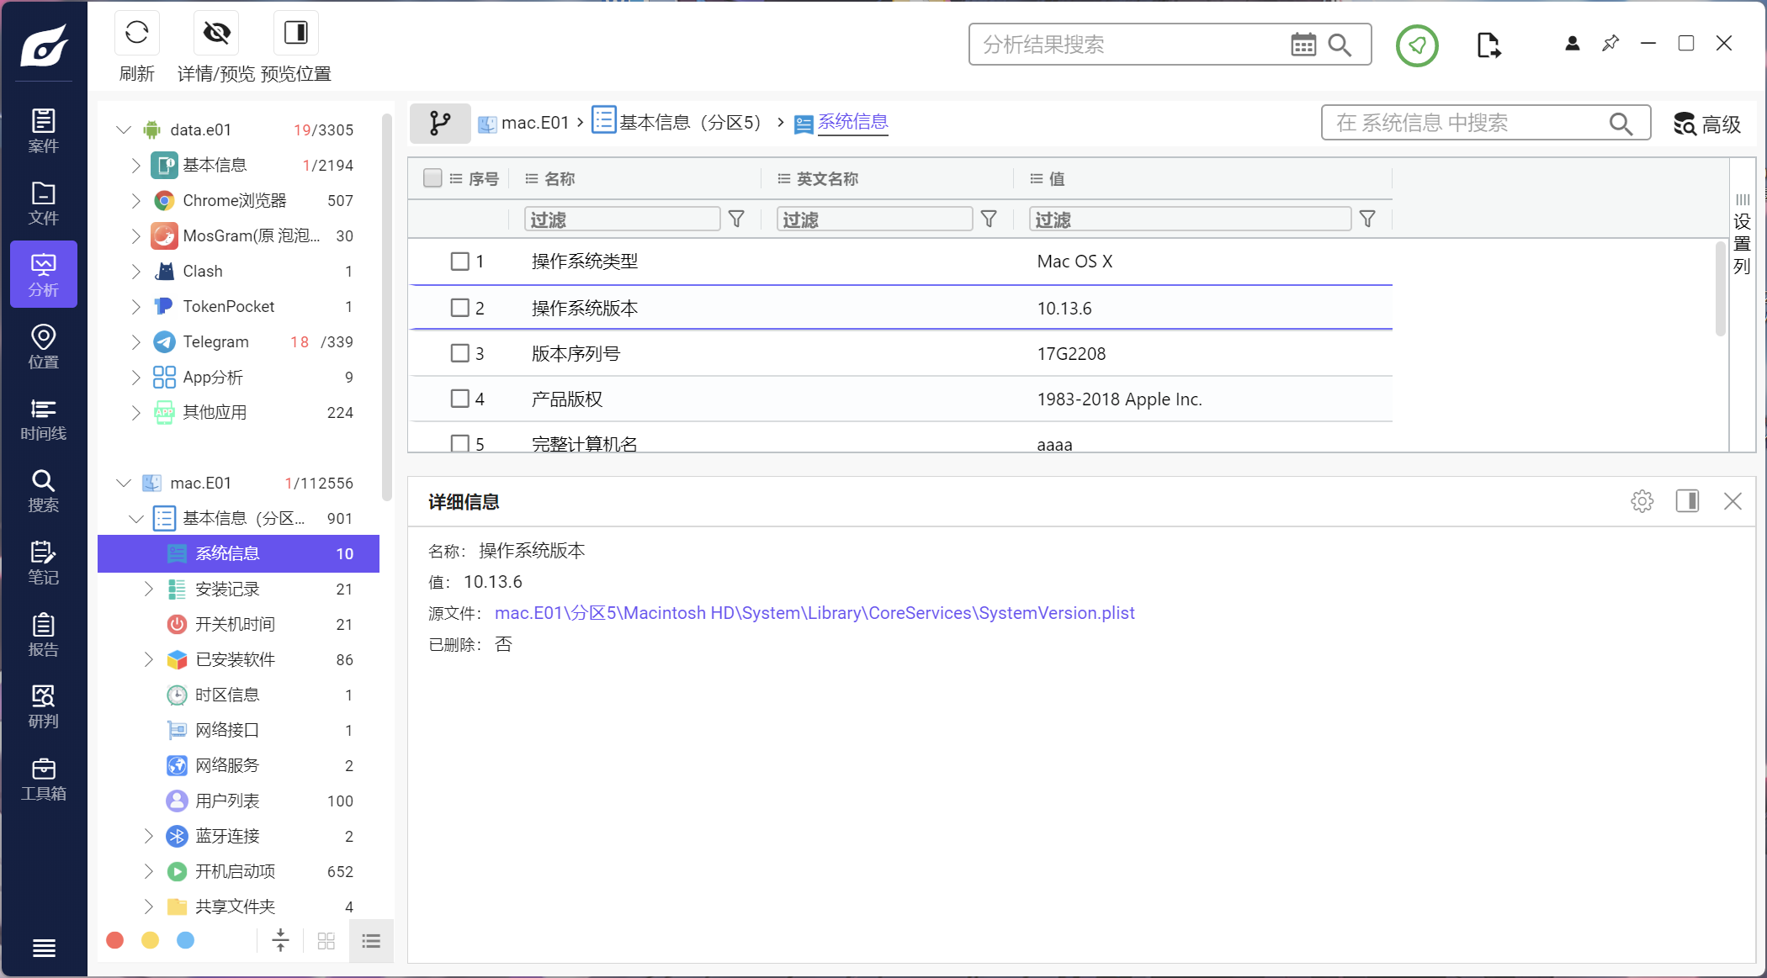Select 网络接口 in the tree
The width and height of the screenshot is (1767, 978).
pyautogui.click(x=238, y=730)
